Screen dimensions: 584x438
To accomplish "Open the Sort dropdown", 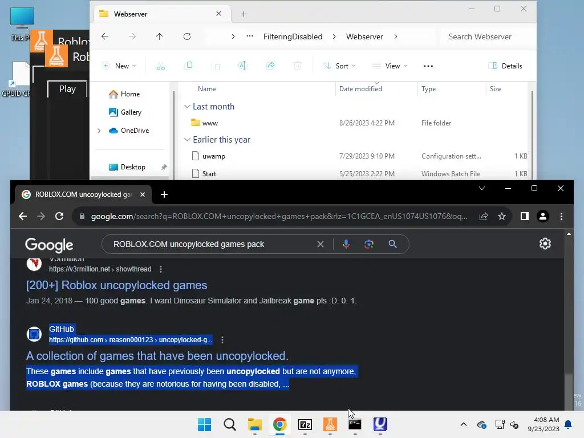I will click(x=339, y=66).
